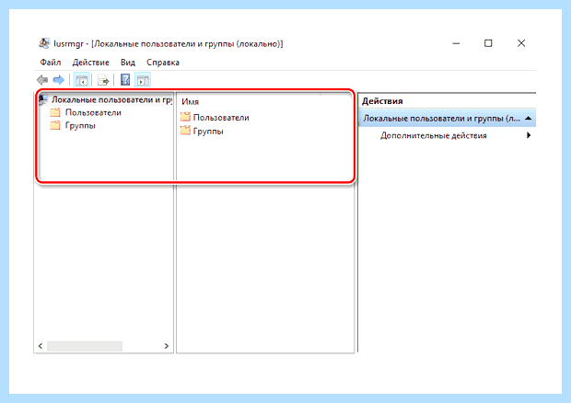Viewport: 571px width, 403px height.
Task: Select Группы in the left tree
Action: coord(80,126)
